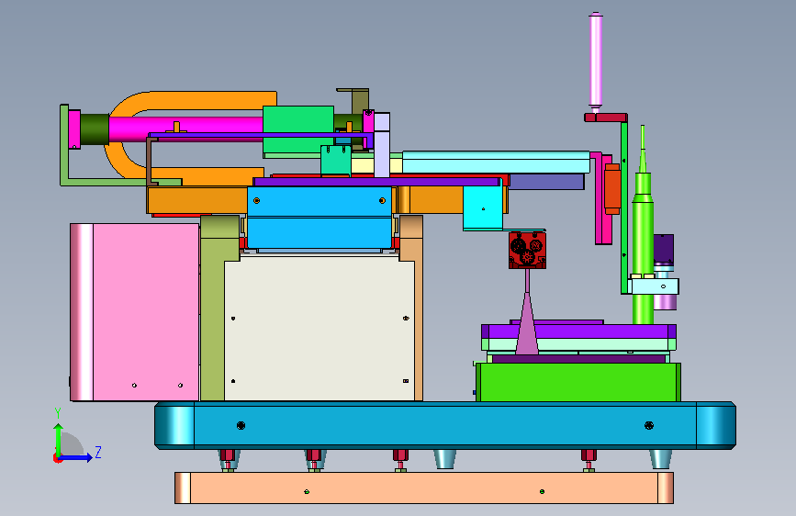The width and height of the screenshot is (796, 516).
Task: Select the orange bar left of blue box
Action: pyautogui.click(x=197, y=200)
